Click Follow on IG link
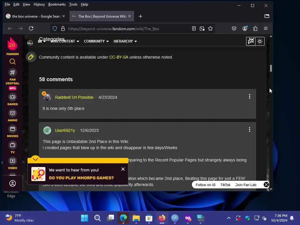 point(205,185)
